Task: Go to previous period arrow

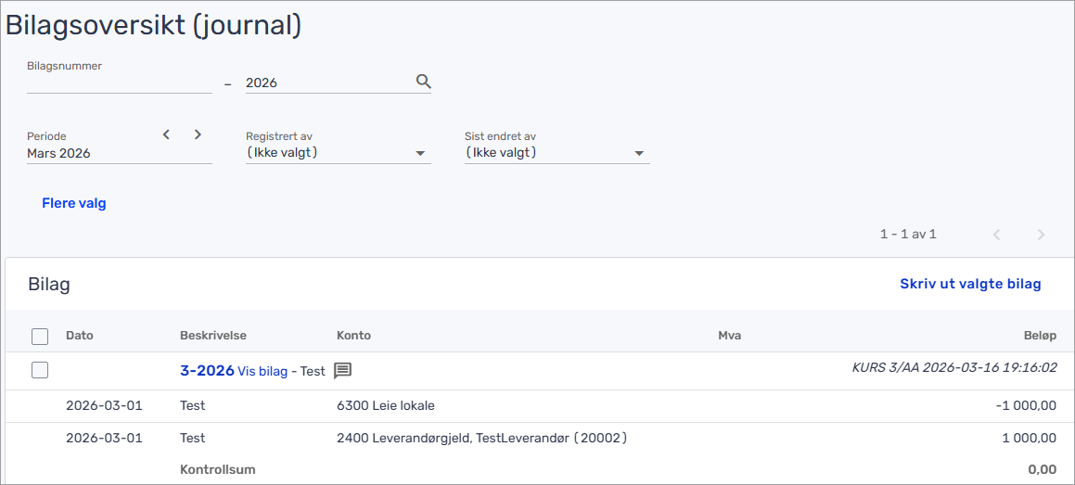Action: 167,134
